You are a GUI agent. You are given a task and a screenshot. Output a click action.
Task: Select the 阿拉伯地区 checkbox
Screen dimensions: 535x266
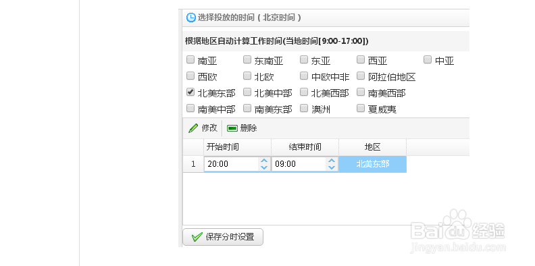point(361,76)
